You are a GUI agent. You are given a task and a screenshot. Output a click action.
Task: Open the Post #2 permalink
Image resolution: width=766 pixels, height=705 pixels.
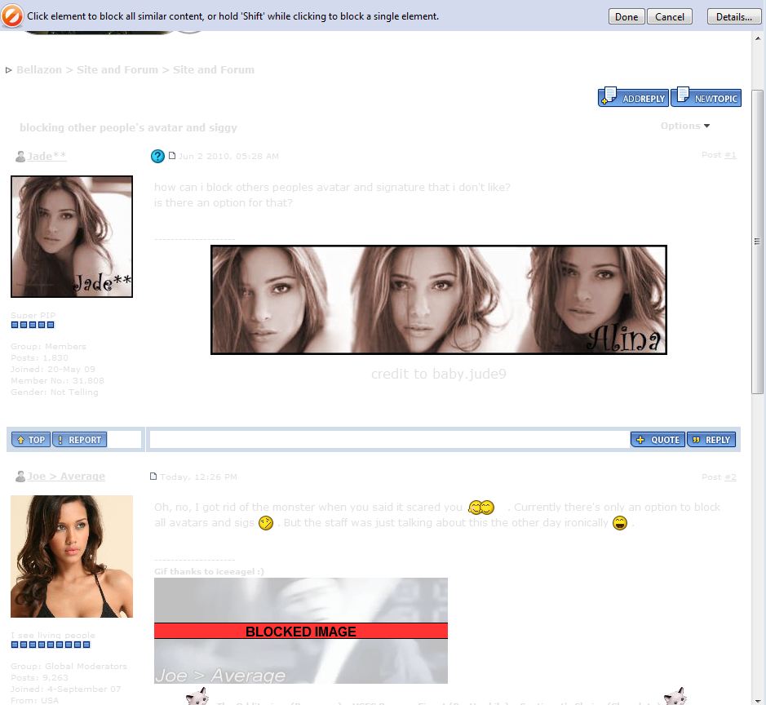(x=730, y=477)
